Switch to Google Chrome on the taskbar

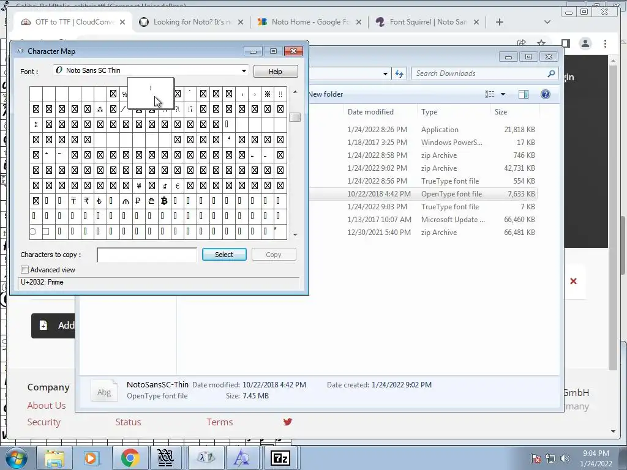point(130,458)
